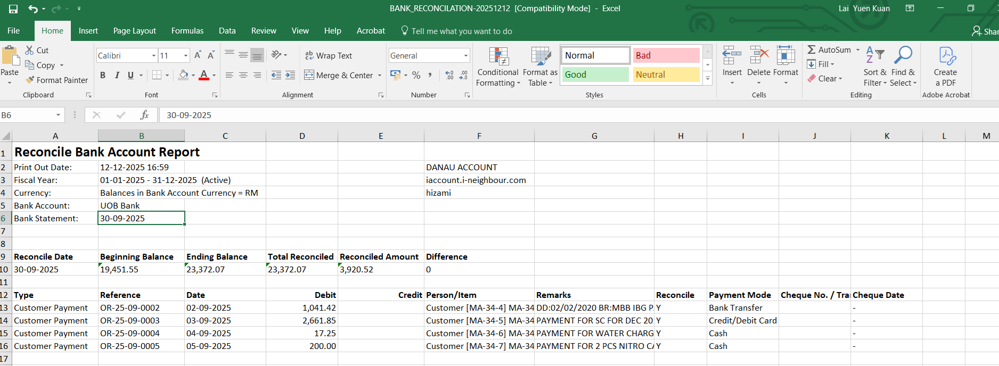Image resolution: width=999 pixels, height=366 pixels.
Task: Apply Percent Style to the cell
Action: (x=416, y=75)
